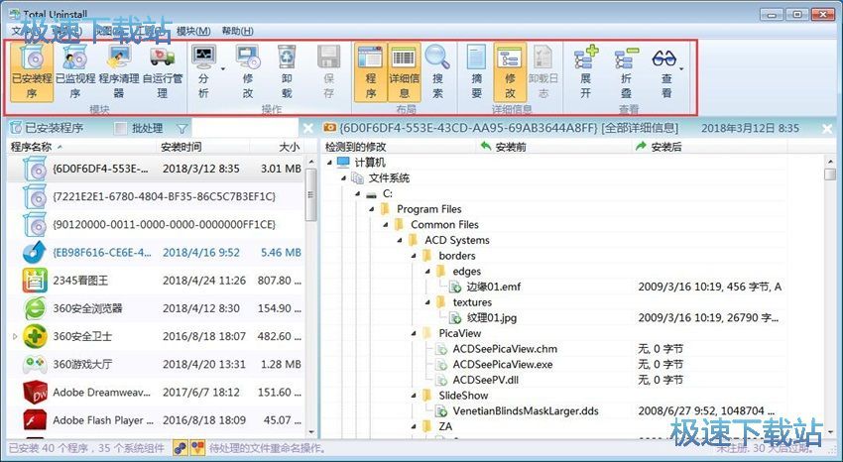Screen dimensions: 843x462
Task: Sort by 大小 column
Action: pos(277,147)
